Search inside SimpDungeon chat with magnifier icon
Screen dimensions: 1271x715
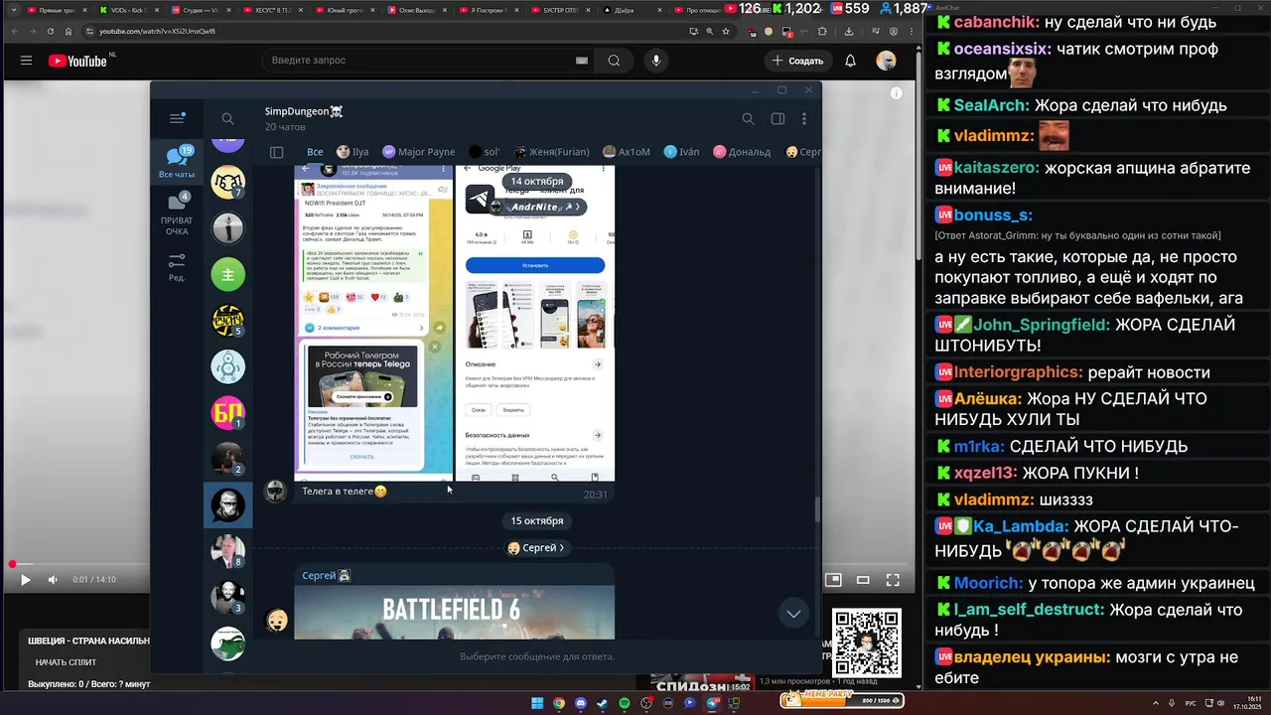coord(748,119)
